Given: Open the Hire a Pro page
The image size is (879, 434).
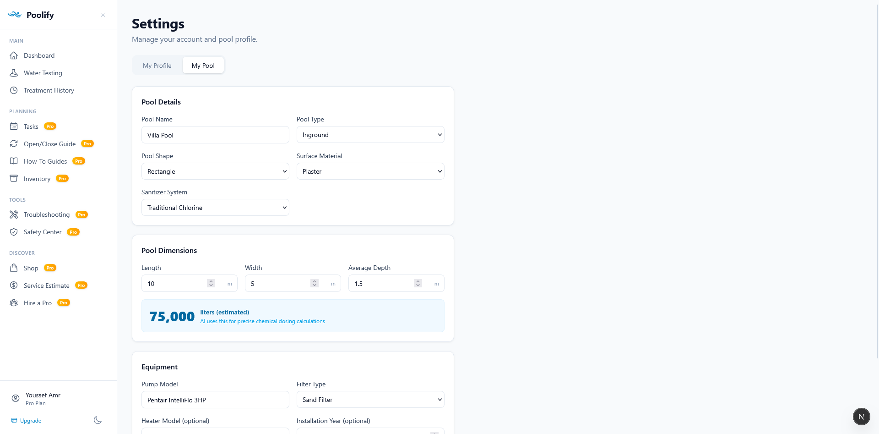Looking at the screenshot, I should (38, 303).
